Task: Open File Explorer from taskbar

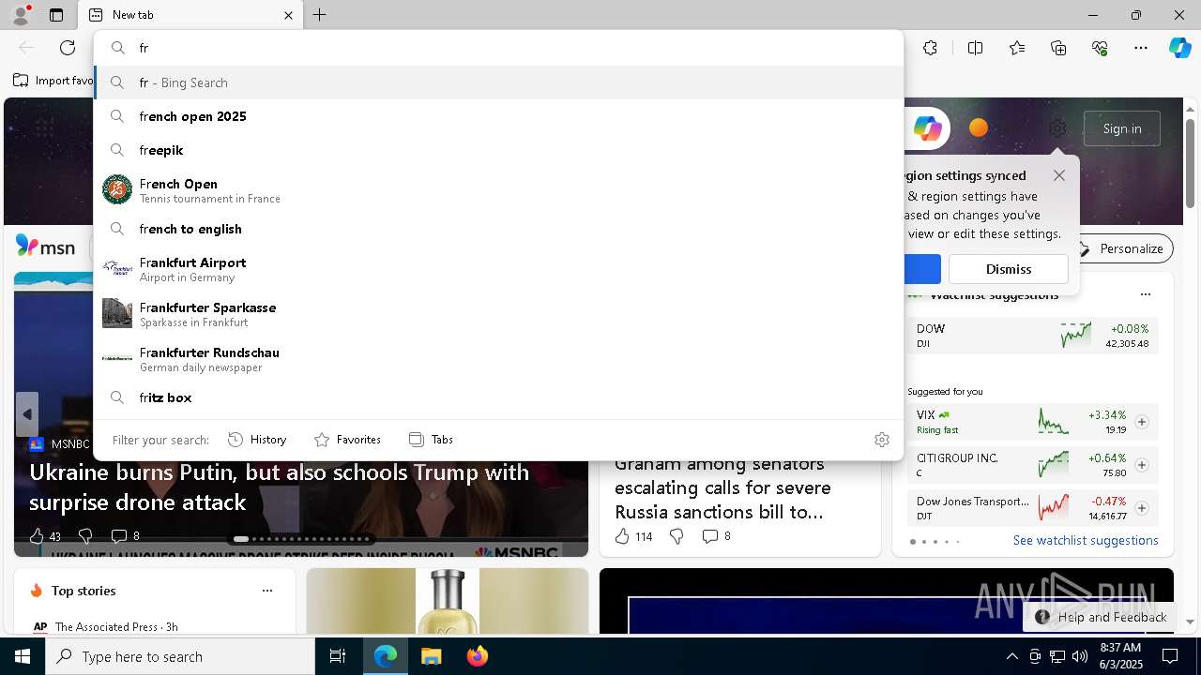Action: (431, 656)
